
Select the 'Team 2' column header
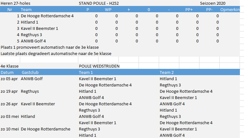click(166, 72)
